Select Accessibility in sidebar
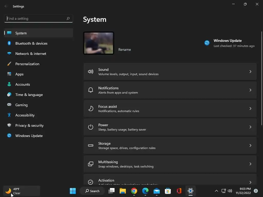 [x=39, y=115]
